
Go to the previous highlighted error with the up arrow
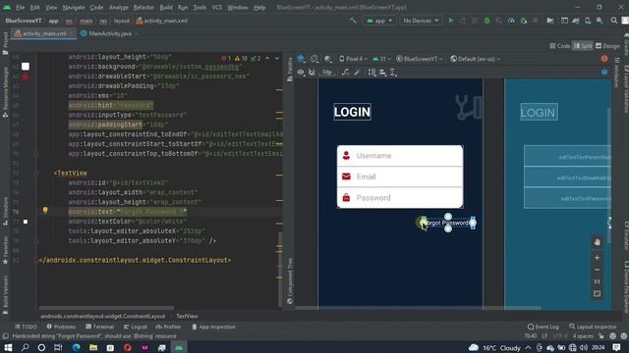pos(267,59)
